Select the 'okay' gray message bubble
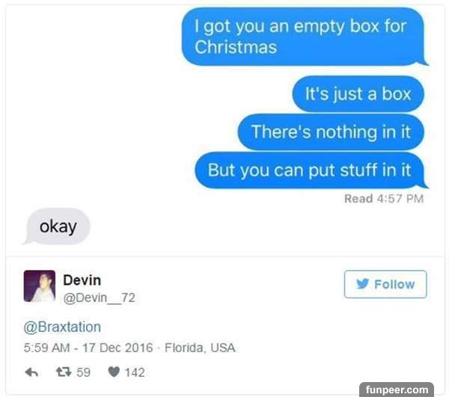The width and height of the screenshot is (449, 397). click(57, 227)
